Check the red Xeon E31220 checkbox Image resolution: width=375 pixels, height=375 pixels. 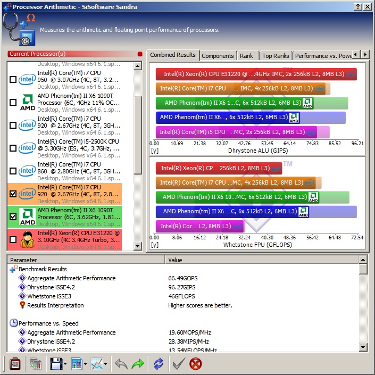pyautogui.click(x=13, y=240)
